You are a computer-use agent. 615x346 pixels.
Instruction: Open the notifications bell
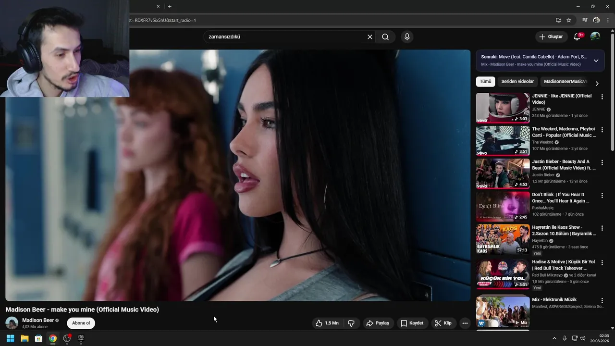[578, 37]
